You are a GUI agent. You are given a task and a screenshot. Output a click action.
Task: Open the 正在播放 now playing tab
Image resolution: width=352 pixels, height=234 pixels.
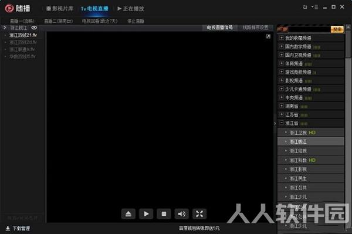click(131, 9)
